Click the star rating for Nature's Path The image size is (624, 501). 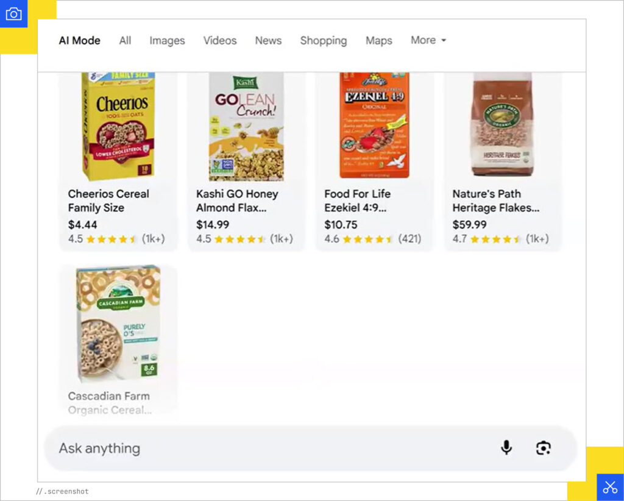495,240
